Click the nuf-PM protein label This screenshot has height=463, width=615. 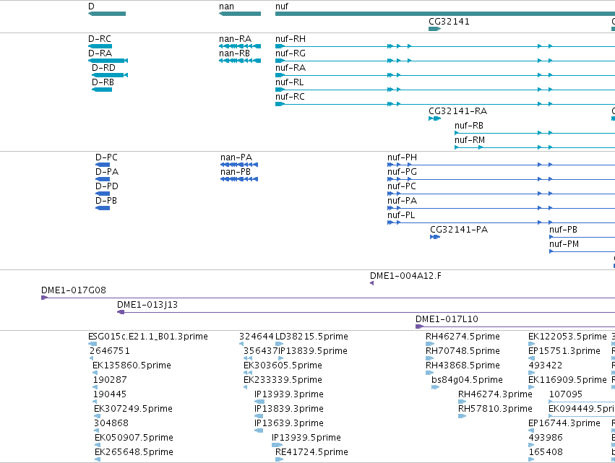point(564,244)
